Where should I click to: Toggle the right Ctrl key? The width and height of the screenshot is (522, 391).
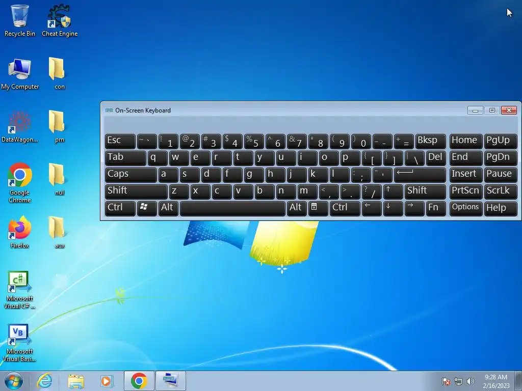pos(345,208)
